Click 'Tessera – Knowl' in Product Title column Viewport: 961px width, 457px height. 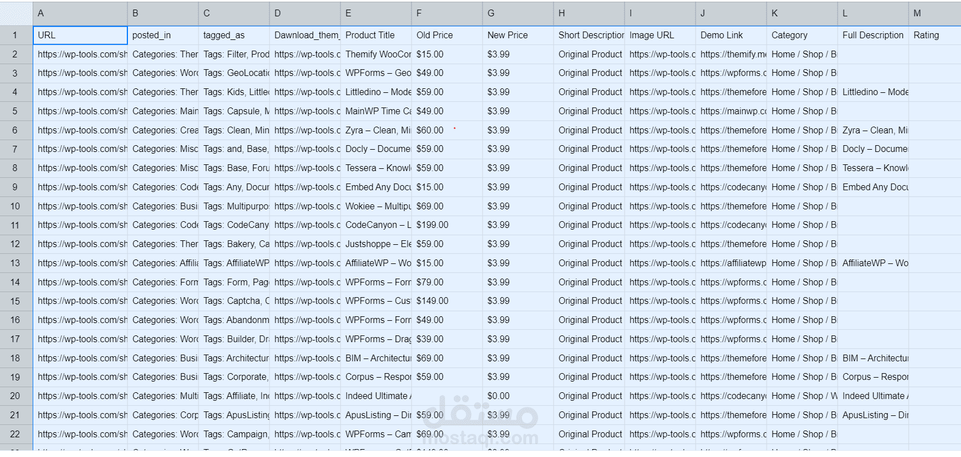pos(376,168)
